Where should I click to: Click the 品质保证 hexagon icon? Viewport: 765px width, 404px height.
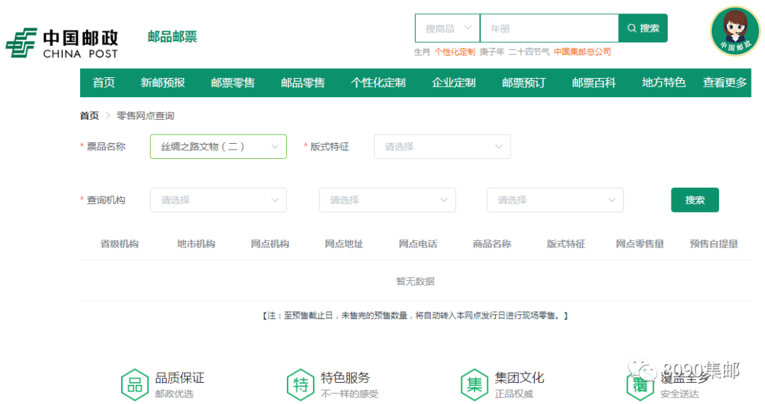(x=135, y=384)
